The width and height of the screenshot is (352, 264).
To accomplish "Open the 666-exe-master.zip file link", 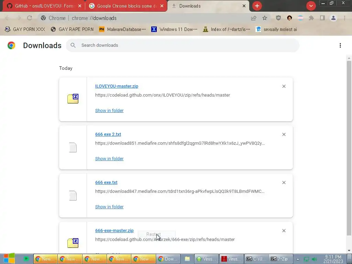I will tap(114, 231).
